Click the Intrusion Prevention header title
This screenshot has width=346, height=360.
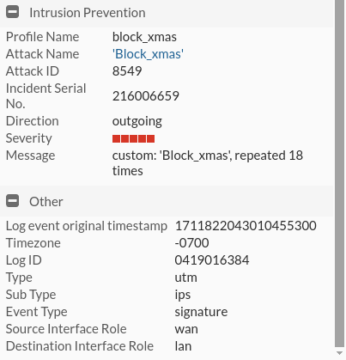point(88,13)
